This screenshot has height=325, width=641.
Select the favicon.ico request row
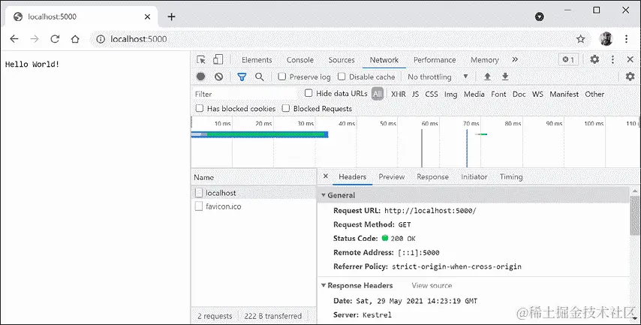[254, 206]
